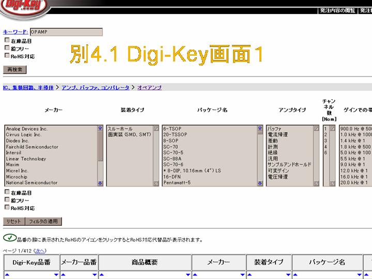This screenshot has height=279, width=372.
Task: Check the top 鉛フリー checkbox
Action: 7,48
